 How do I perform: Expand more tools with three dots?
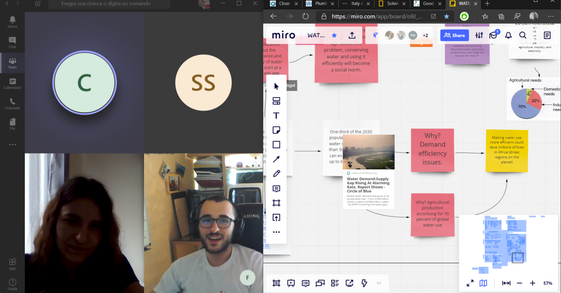tap(276, 232)
